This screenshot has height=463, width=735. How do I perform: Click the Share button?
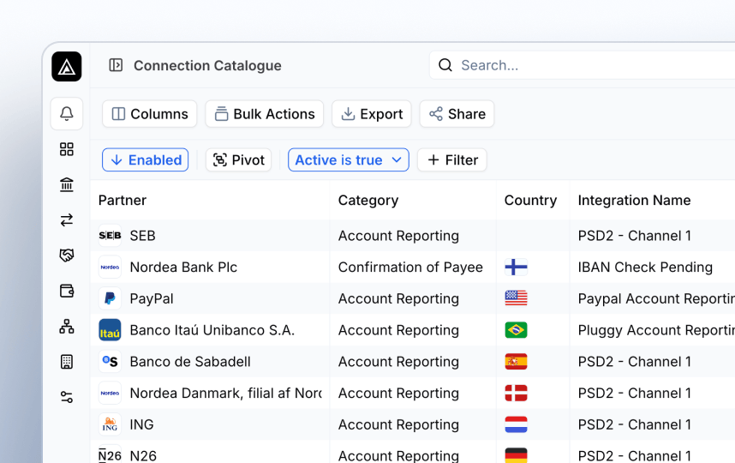(x=457, y=114)
